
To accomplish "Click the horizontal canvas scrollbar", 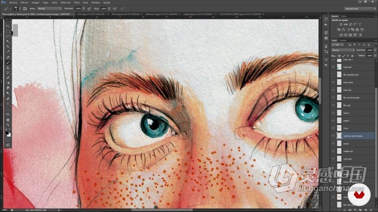I will (x=162, y=210).
